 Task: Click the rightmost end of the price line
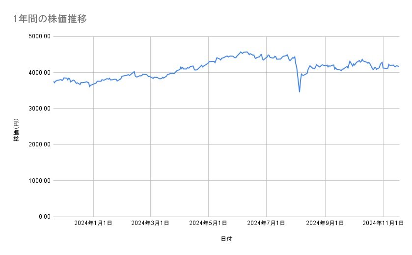[x=399, y=66]
